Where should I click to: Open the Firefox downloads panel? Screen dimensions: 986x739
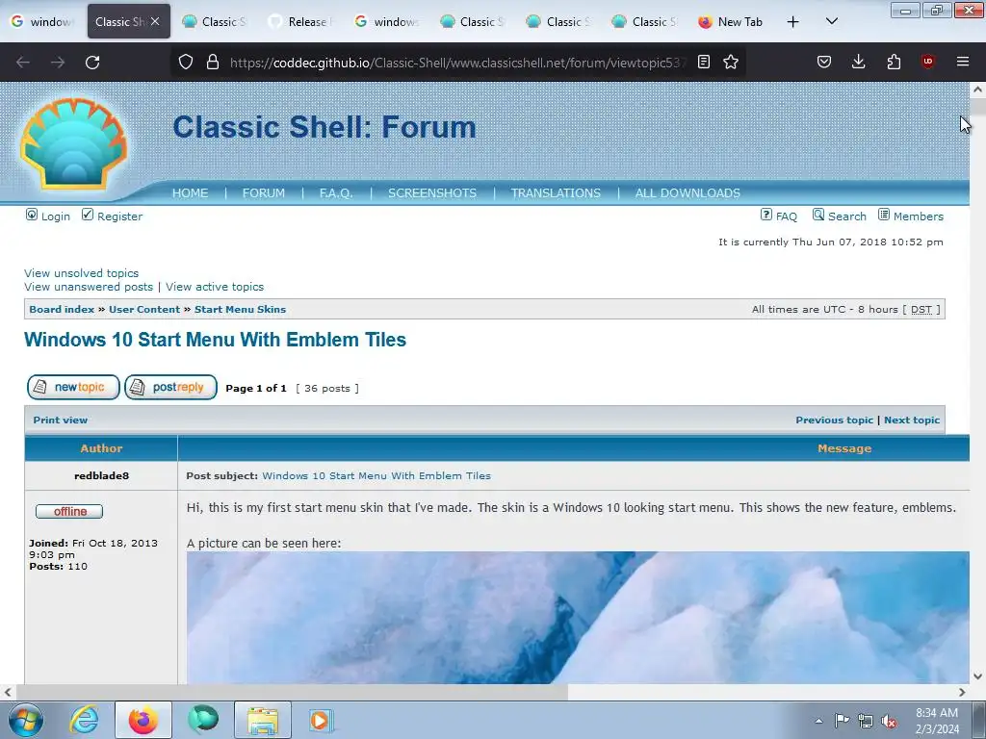858,62
